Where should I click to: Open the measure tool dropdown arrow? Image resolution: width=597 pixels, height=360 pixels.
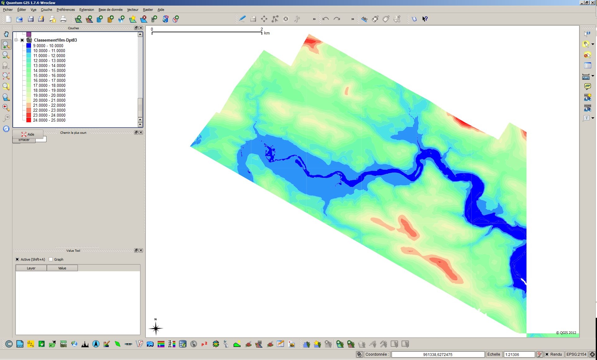593,76
